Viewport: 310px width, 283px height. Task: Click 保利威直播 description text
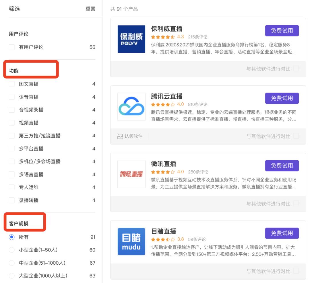(x=224, y=48)
